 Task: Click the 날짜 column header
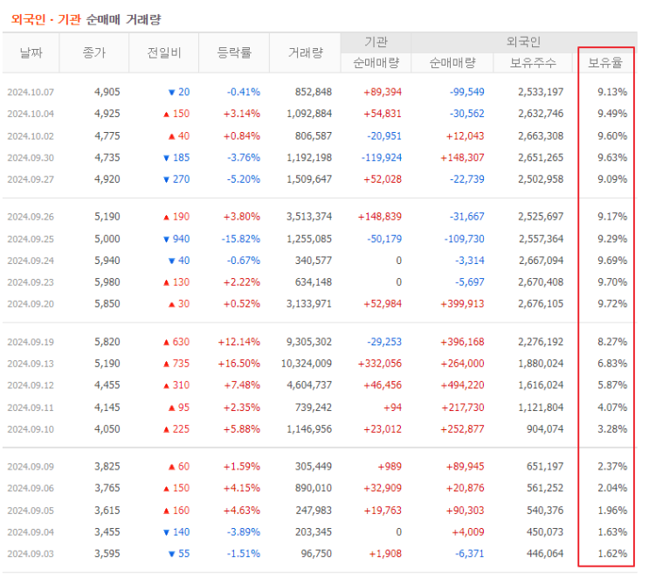[x=31, y=53]
